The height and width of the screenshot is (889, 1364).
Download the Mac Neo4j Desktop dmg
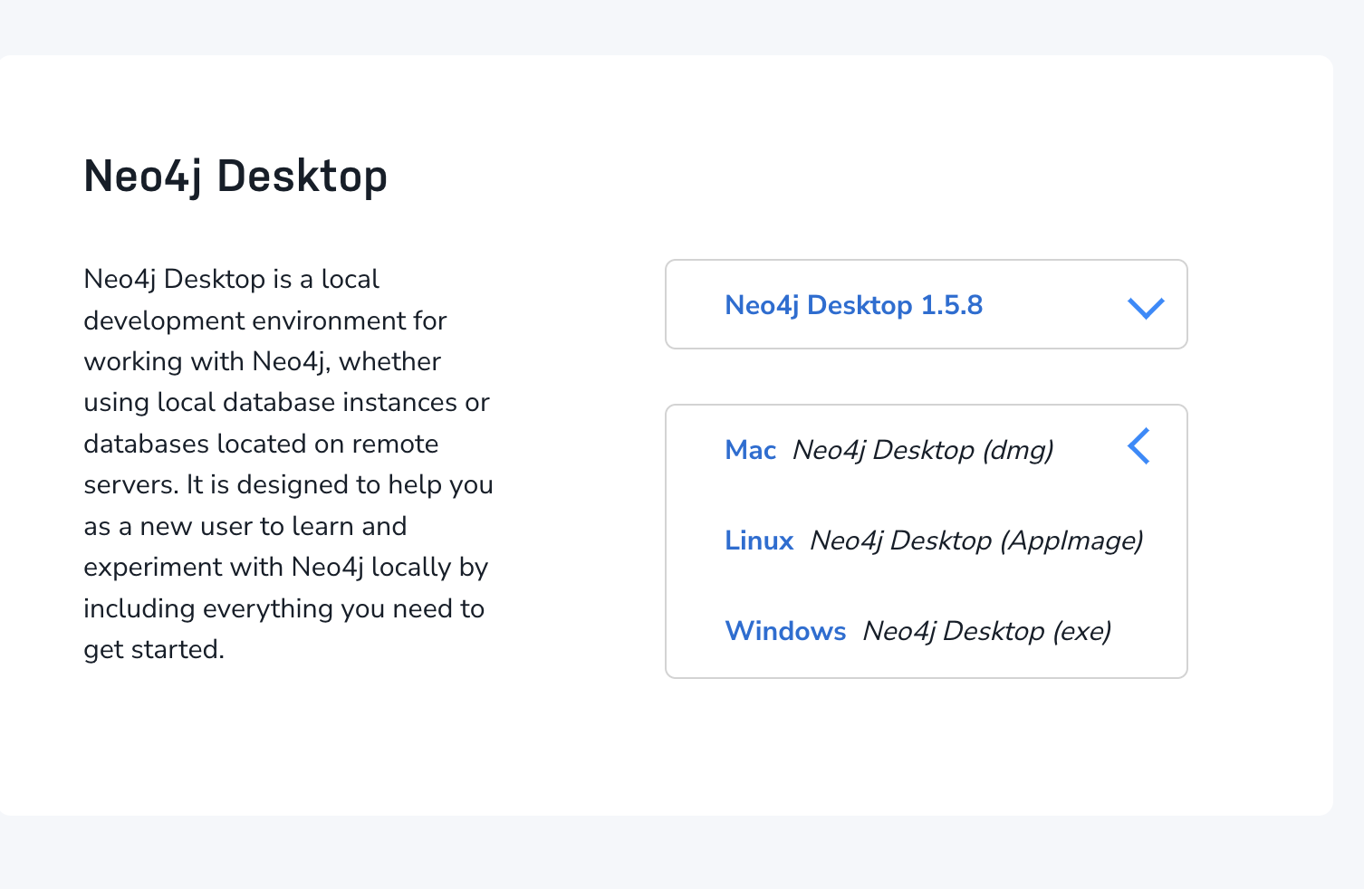[x=889, y=450]
